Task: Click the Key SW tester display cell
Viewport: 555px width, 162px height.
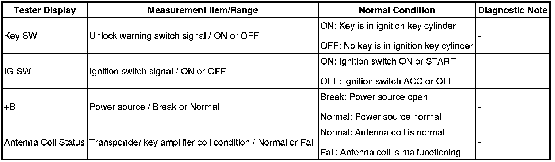Action: pos(20,36)
